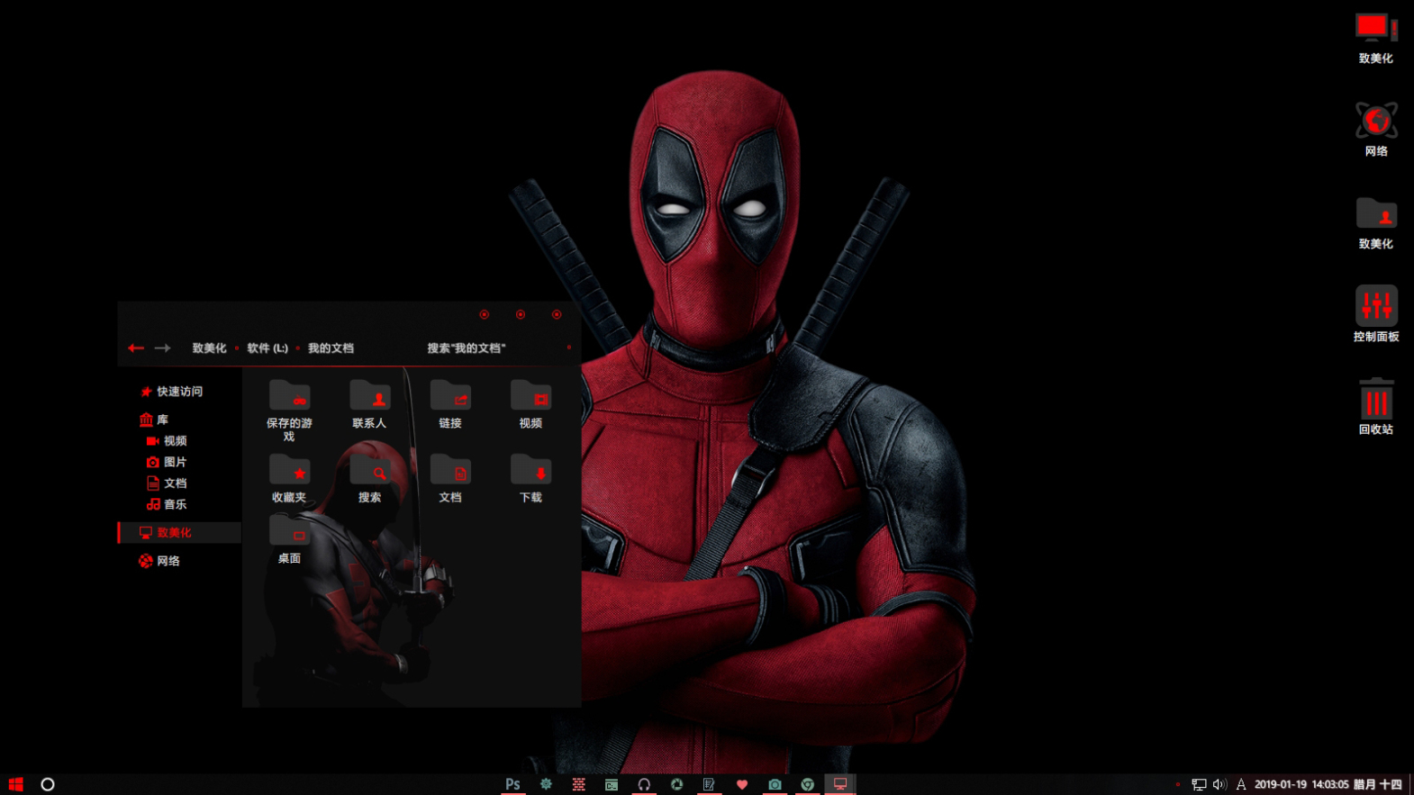Open the notepad-with-pen taskbar icon
This screenshot has width=1414, height=795.
[709, 784]
